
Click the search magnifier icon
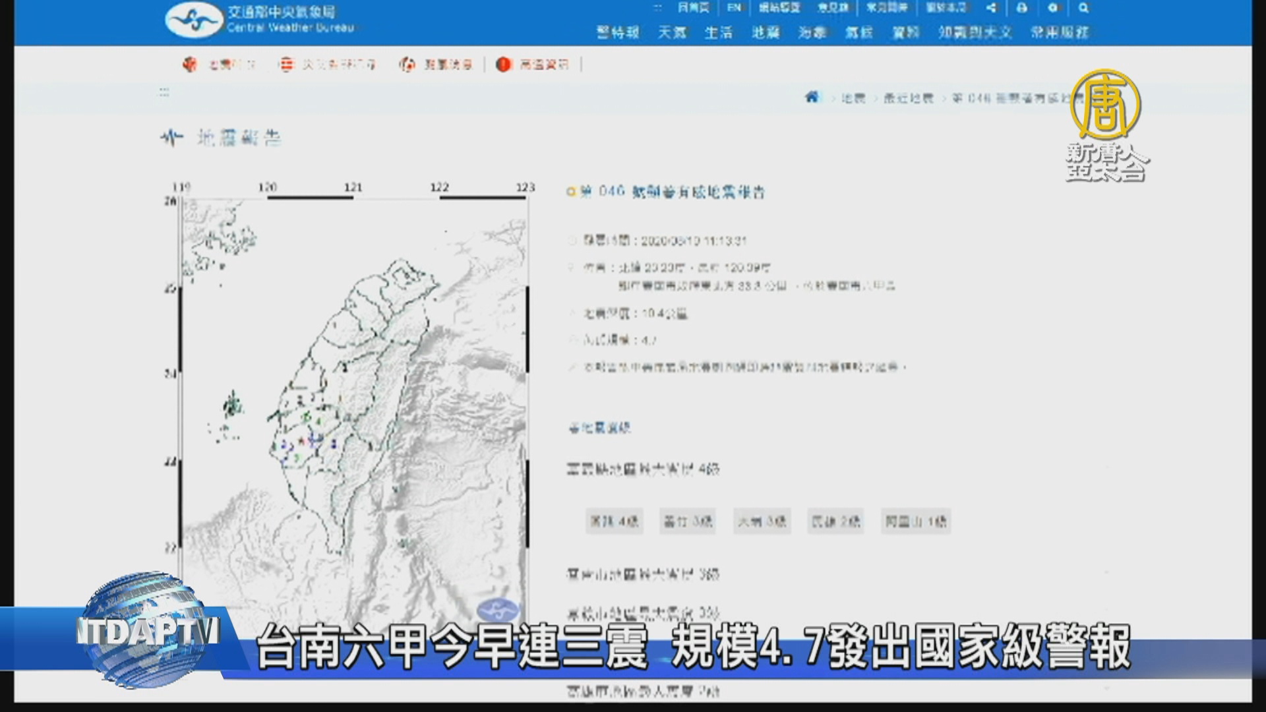(1083, 8)
